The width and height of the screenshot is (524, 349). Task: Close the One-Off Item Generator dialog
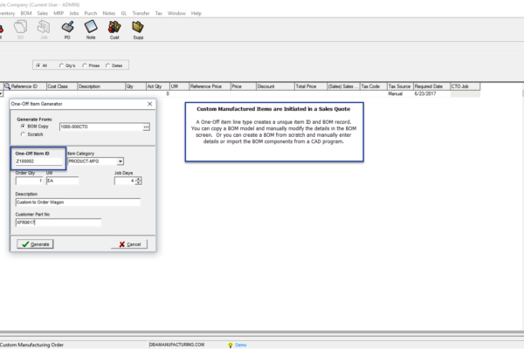(x=149, y=104)
